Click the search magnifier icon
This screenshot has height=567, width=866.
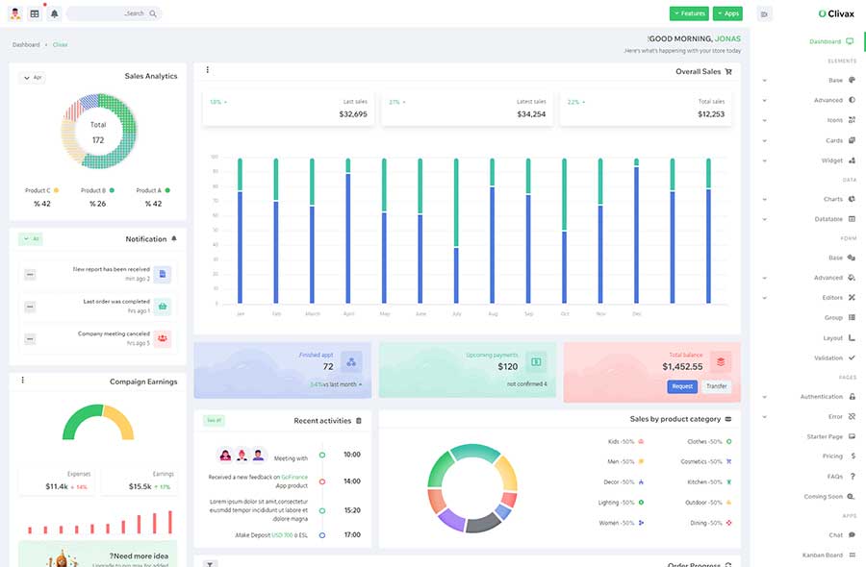(153, 13)
